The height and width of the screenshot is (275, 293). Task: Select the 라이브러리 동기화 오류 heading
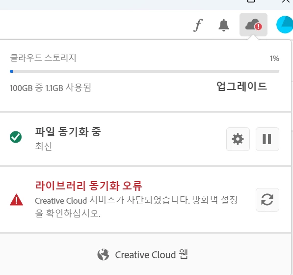[88, 186]
